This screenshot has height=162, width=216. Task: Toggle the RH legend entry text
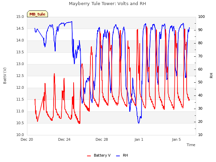[125, 155]
